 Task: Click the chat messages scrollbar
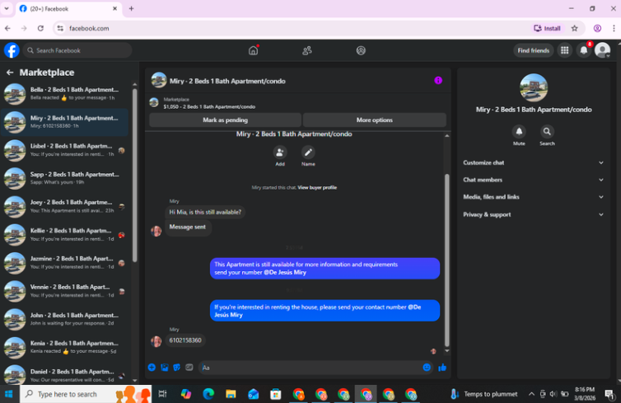click(446, 260)
